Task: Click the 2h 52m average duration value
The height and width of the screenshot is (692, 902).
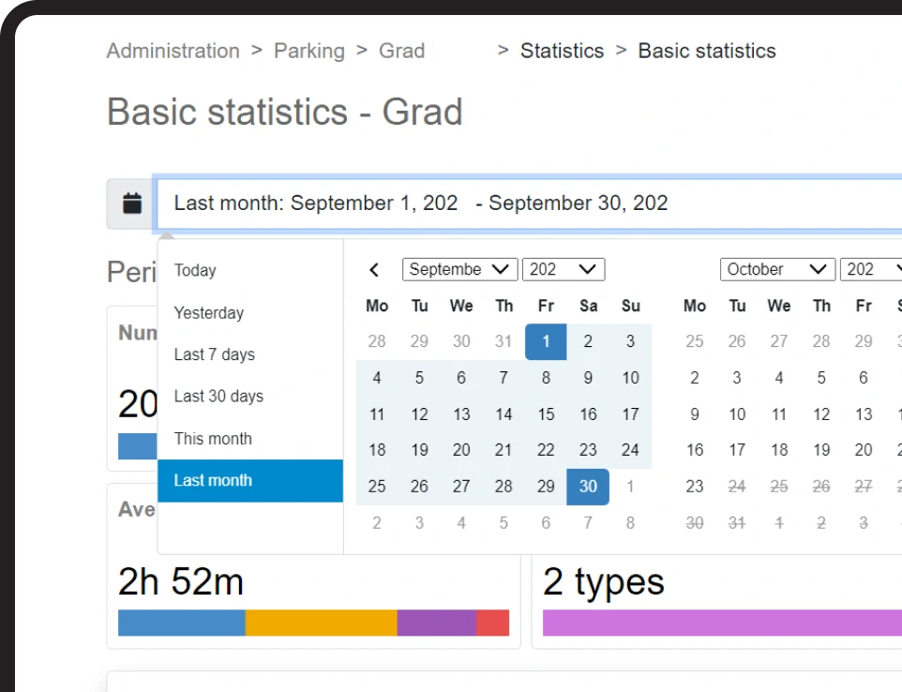Action: 181,581
